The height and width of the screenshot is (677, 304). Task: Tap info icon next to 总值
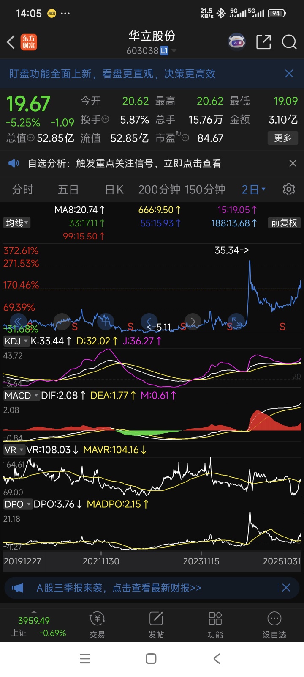pos(31,138)
